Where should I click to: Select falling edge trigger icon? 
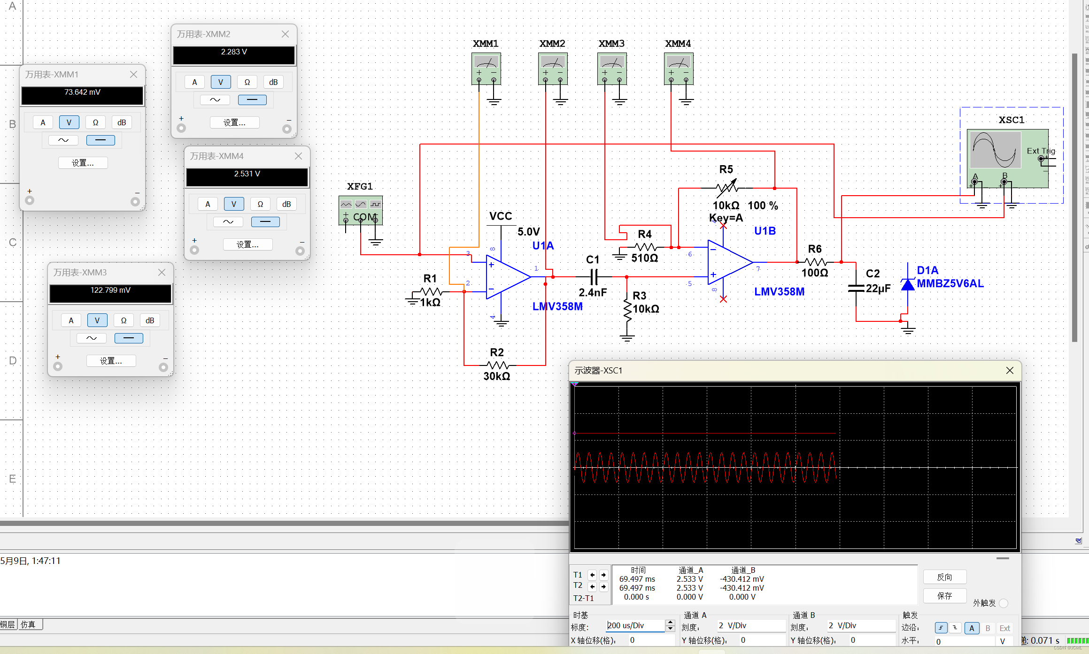click(955, 628)
